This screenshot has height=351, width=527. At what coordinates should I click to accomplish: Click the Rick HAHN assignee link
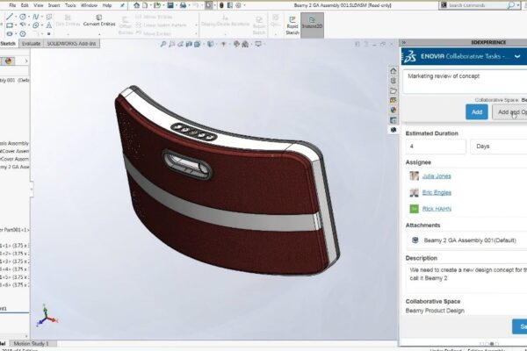coord(437,209)
